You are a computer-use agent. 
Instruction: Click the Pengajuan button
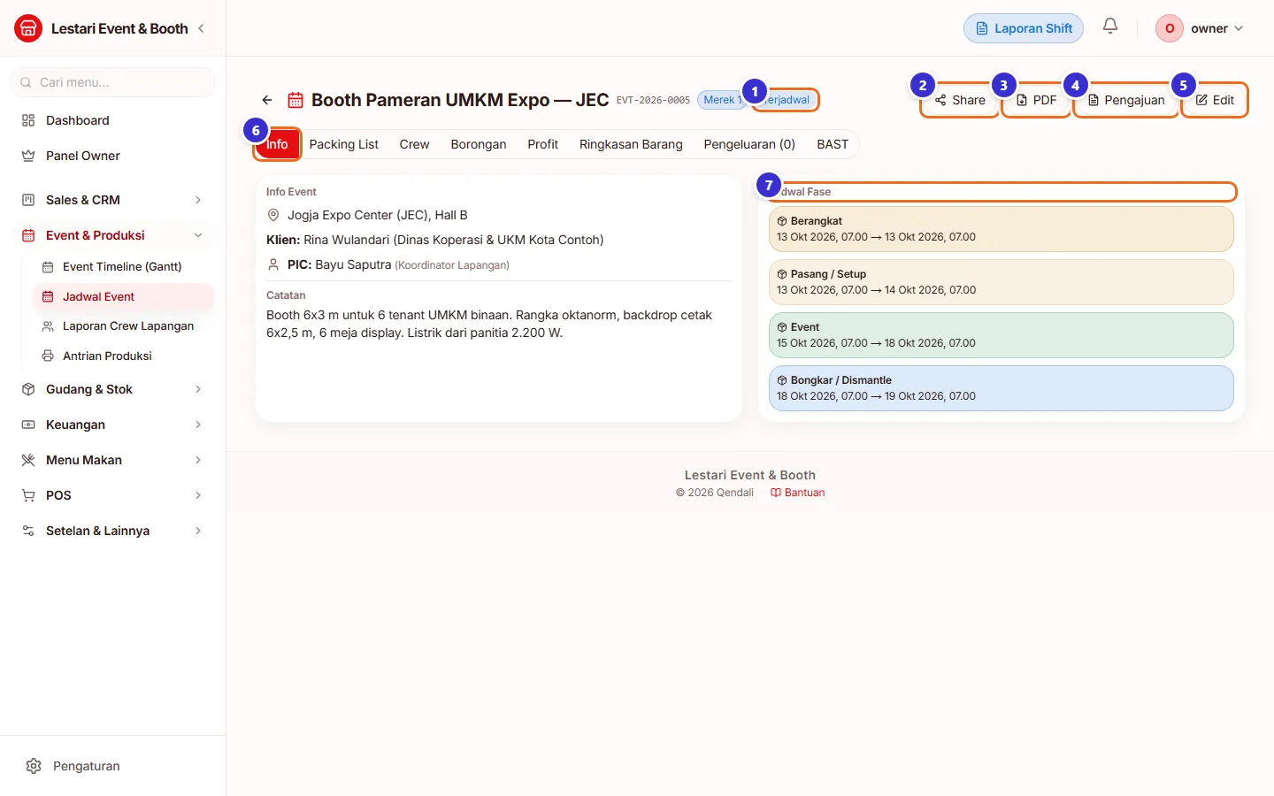pyautogui.click(x=1125, y=100)
